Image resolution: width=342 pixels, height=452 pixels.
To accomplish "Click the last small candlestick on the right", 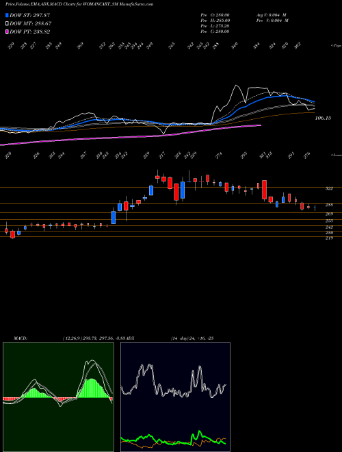I will 315,208.
